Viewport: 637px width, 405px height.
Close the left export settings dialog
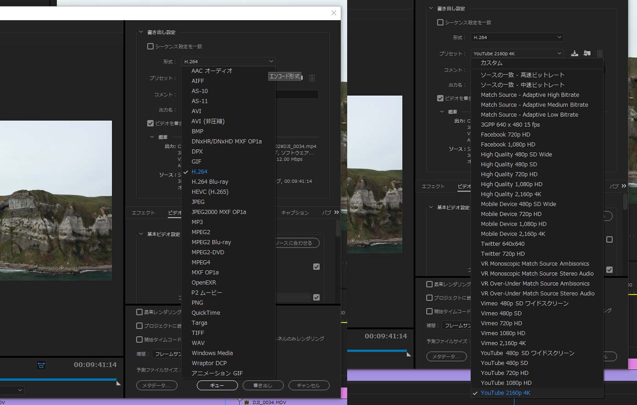pyautogui.click(x=334, y=13)
